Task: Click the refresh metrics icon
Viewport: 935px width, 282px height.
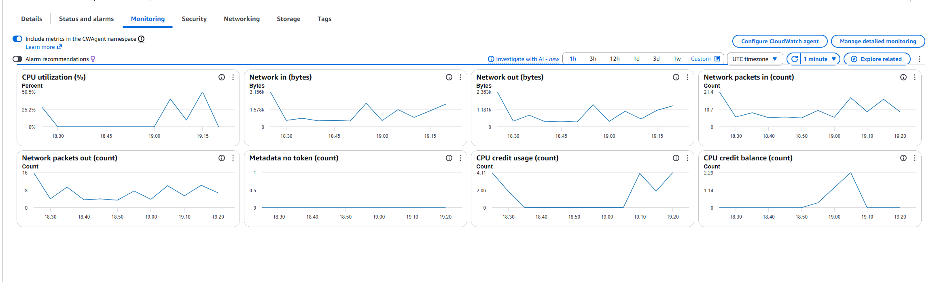Action: tap(795, 59)
